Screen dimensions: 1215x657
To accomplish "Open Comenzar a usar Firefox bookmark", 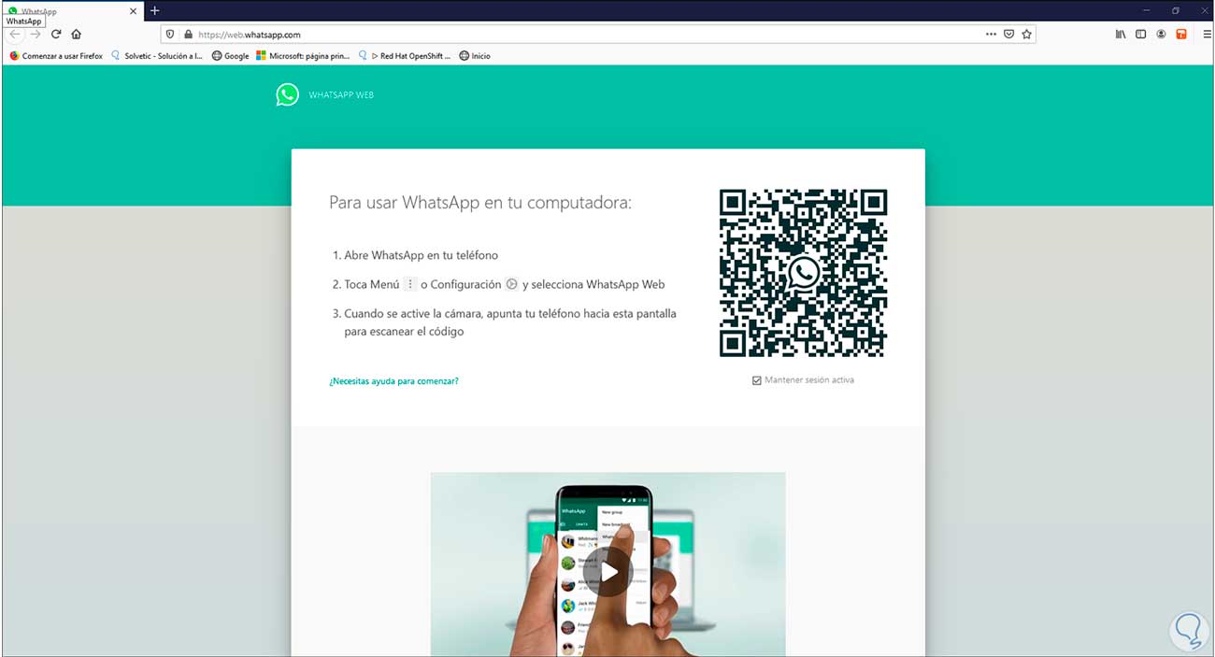I will click(x=56, y=56).
